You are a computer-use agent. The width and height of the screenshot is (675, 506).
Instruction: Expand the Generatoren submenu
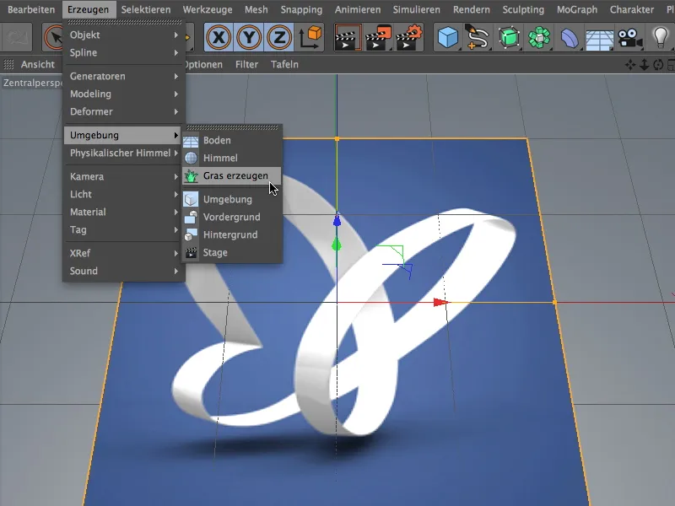tap(124, 76)
